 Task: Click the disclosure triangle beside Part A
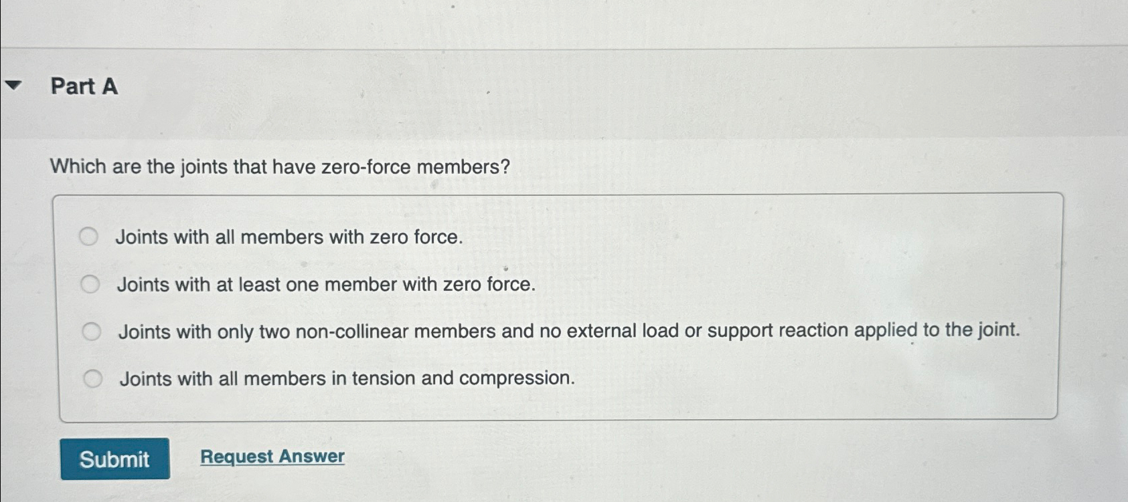click(x=13, y=86)
